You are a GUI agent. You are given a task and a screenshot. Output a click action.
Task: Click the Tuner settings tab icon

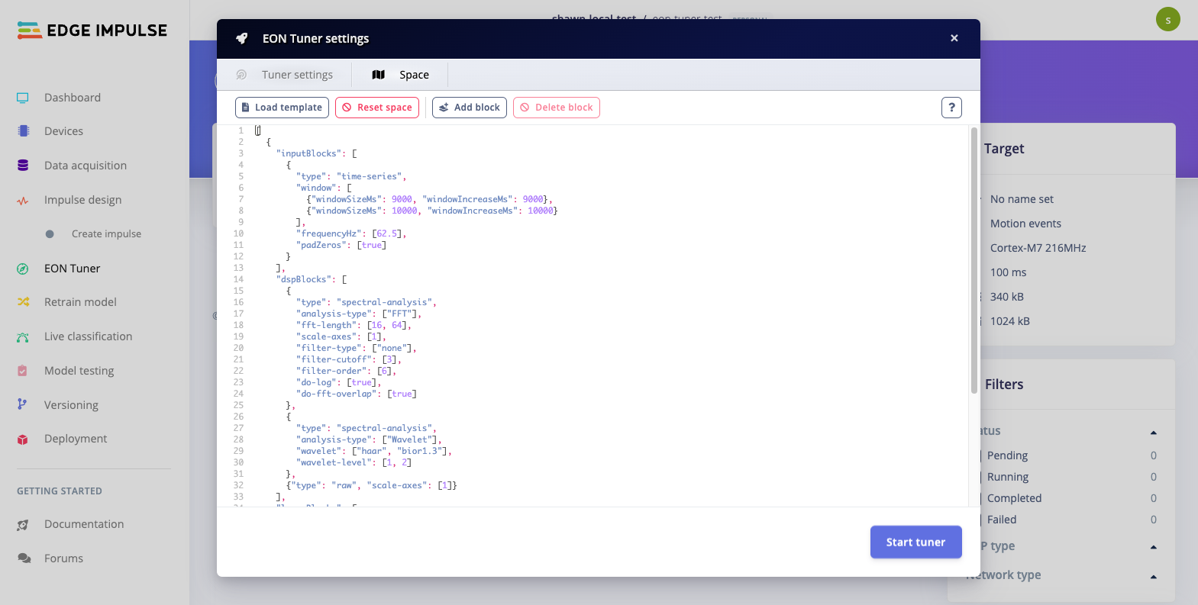[241, 75]
